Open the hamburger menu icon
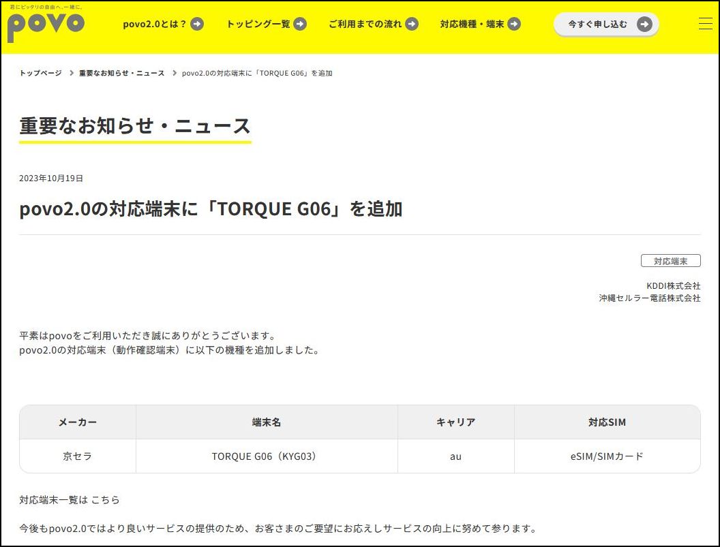 [705, 24]
